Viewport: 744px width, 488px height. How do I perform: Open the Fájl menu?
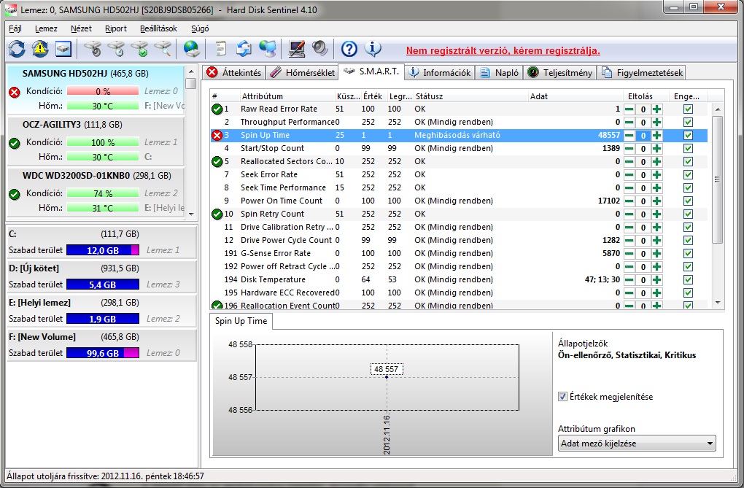click(x=15, y=28)
